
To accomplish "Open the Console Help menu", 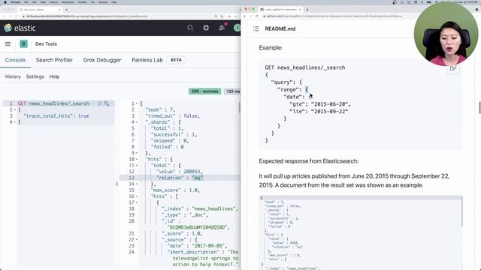I will 54,76.
